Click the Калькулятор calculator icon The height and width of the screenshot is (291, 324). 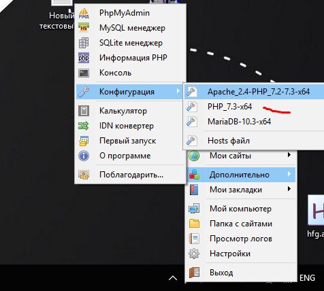(84, 111)
